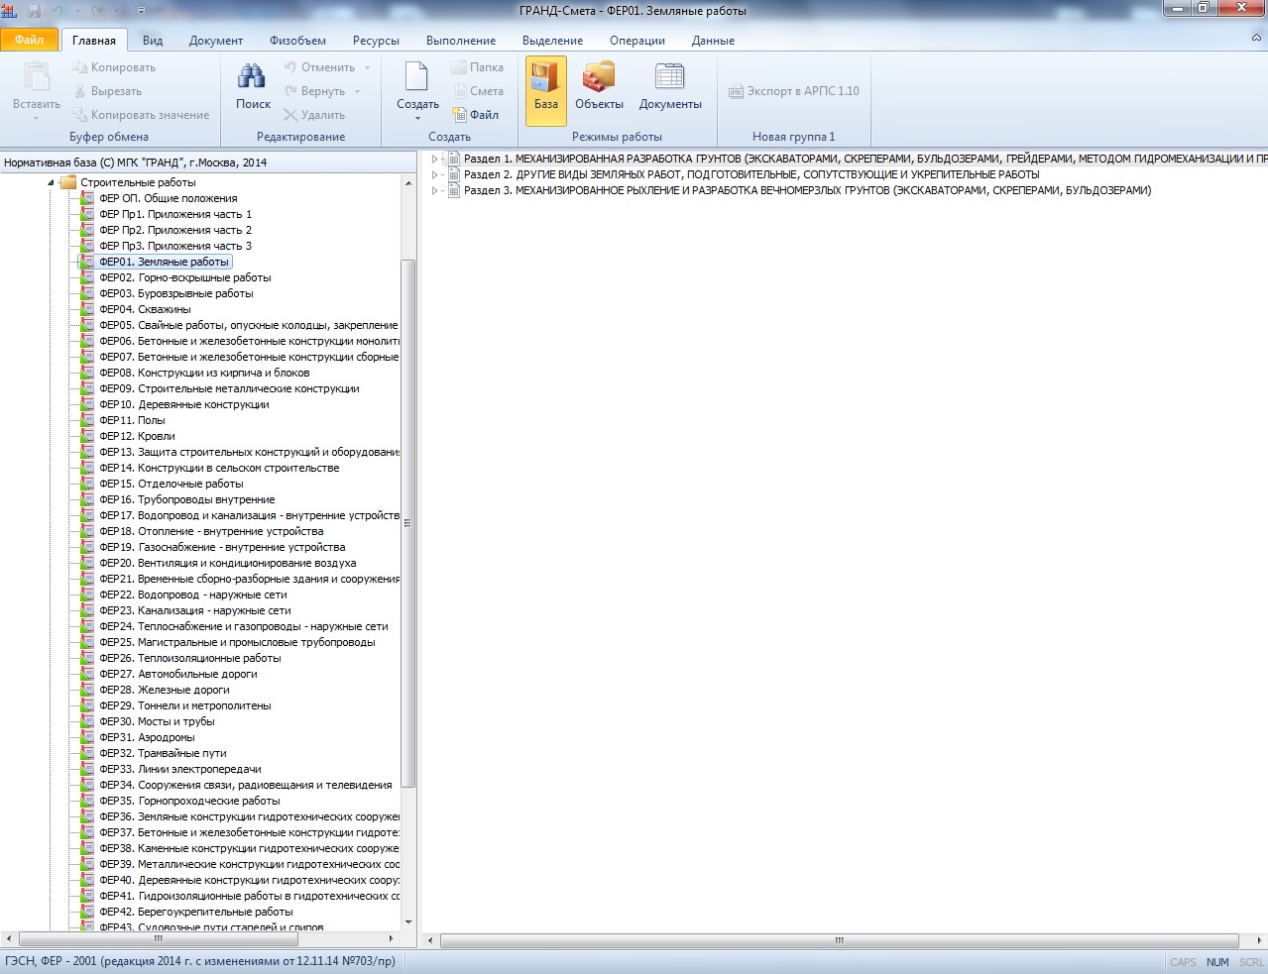Click Вырезать scissors command
1268x974 pixels.
pos(107,91)
